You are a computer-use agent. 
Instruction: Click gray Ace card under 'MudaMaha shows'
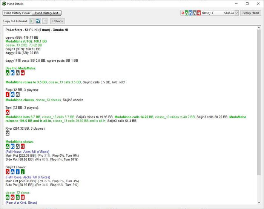click(x=18, y=146)
